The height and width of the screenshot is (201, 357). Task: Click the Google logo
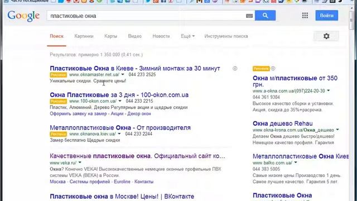pos(23,16)
